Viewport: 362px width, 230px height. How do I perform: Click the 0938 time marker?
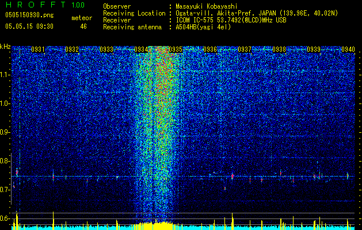(x=279, y=49)
